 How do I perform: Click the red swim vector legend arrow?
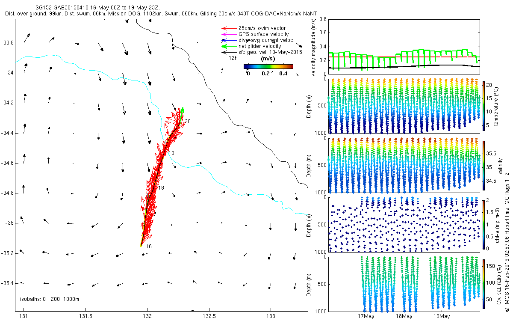pos(228,28)
